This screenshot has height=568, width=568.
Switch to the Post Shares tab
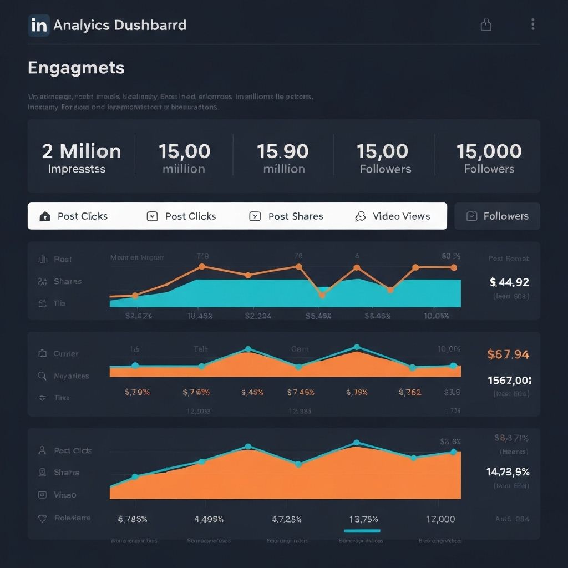pyautogui.click(x=287, y=216)
